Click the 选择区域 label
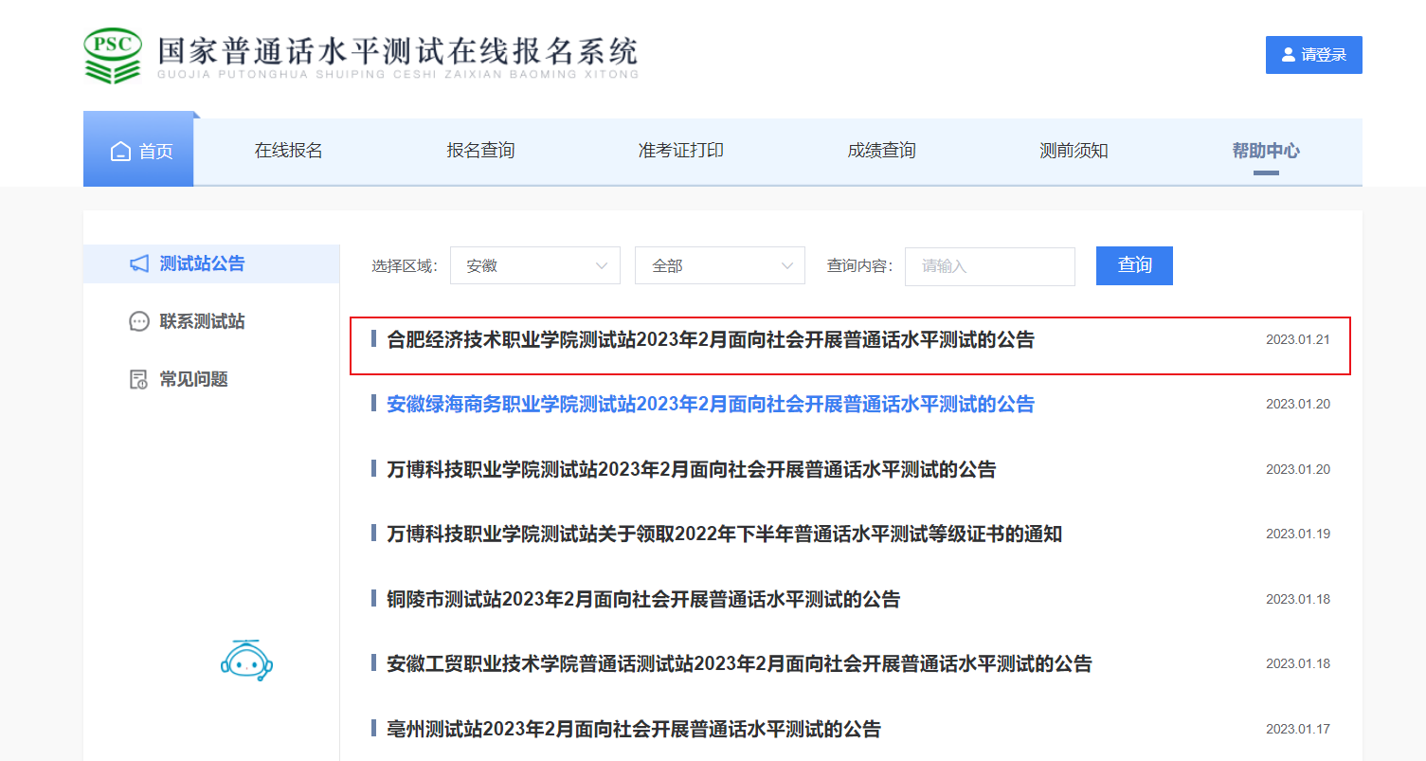The height and width of the screenshot is (761, 1426). [x=405, y=266]
